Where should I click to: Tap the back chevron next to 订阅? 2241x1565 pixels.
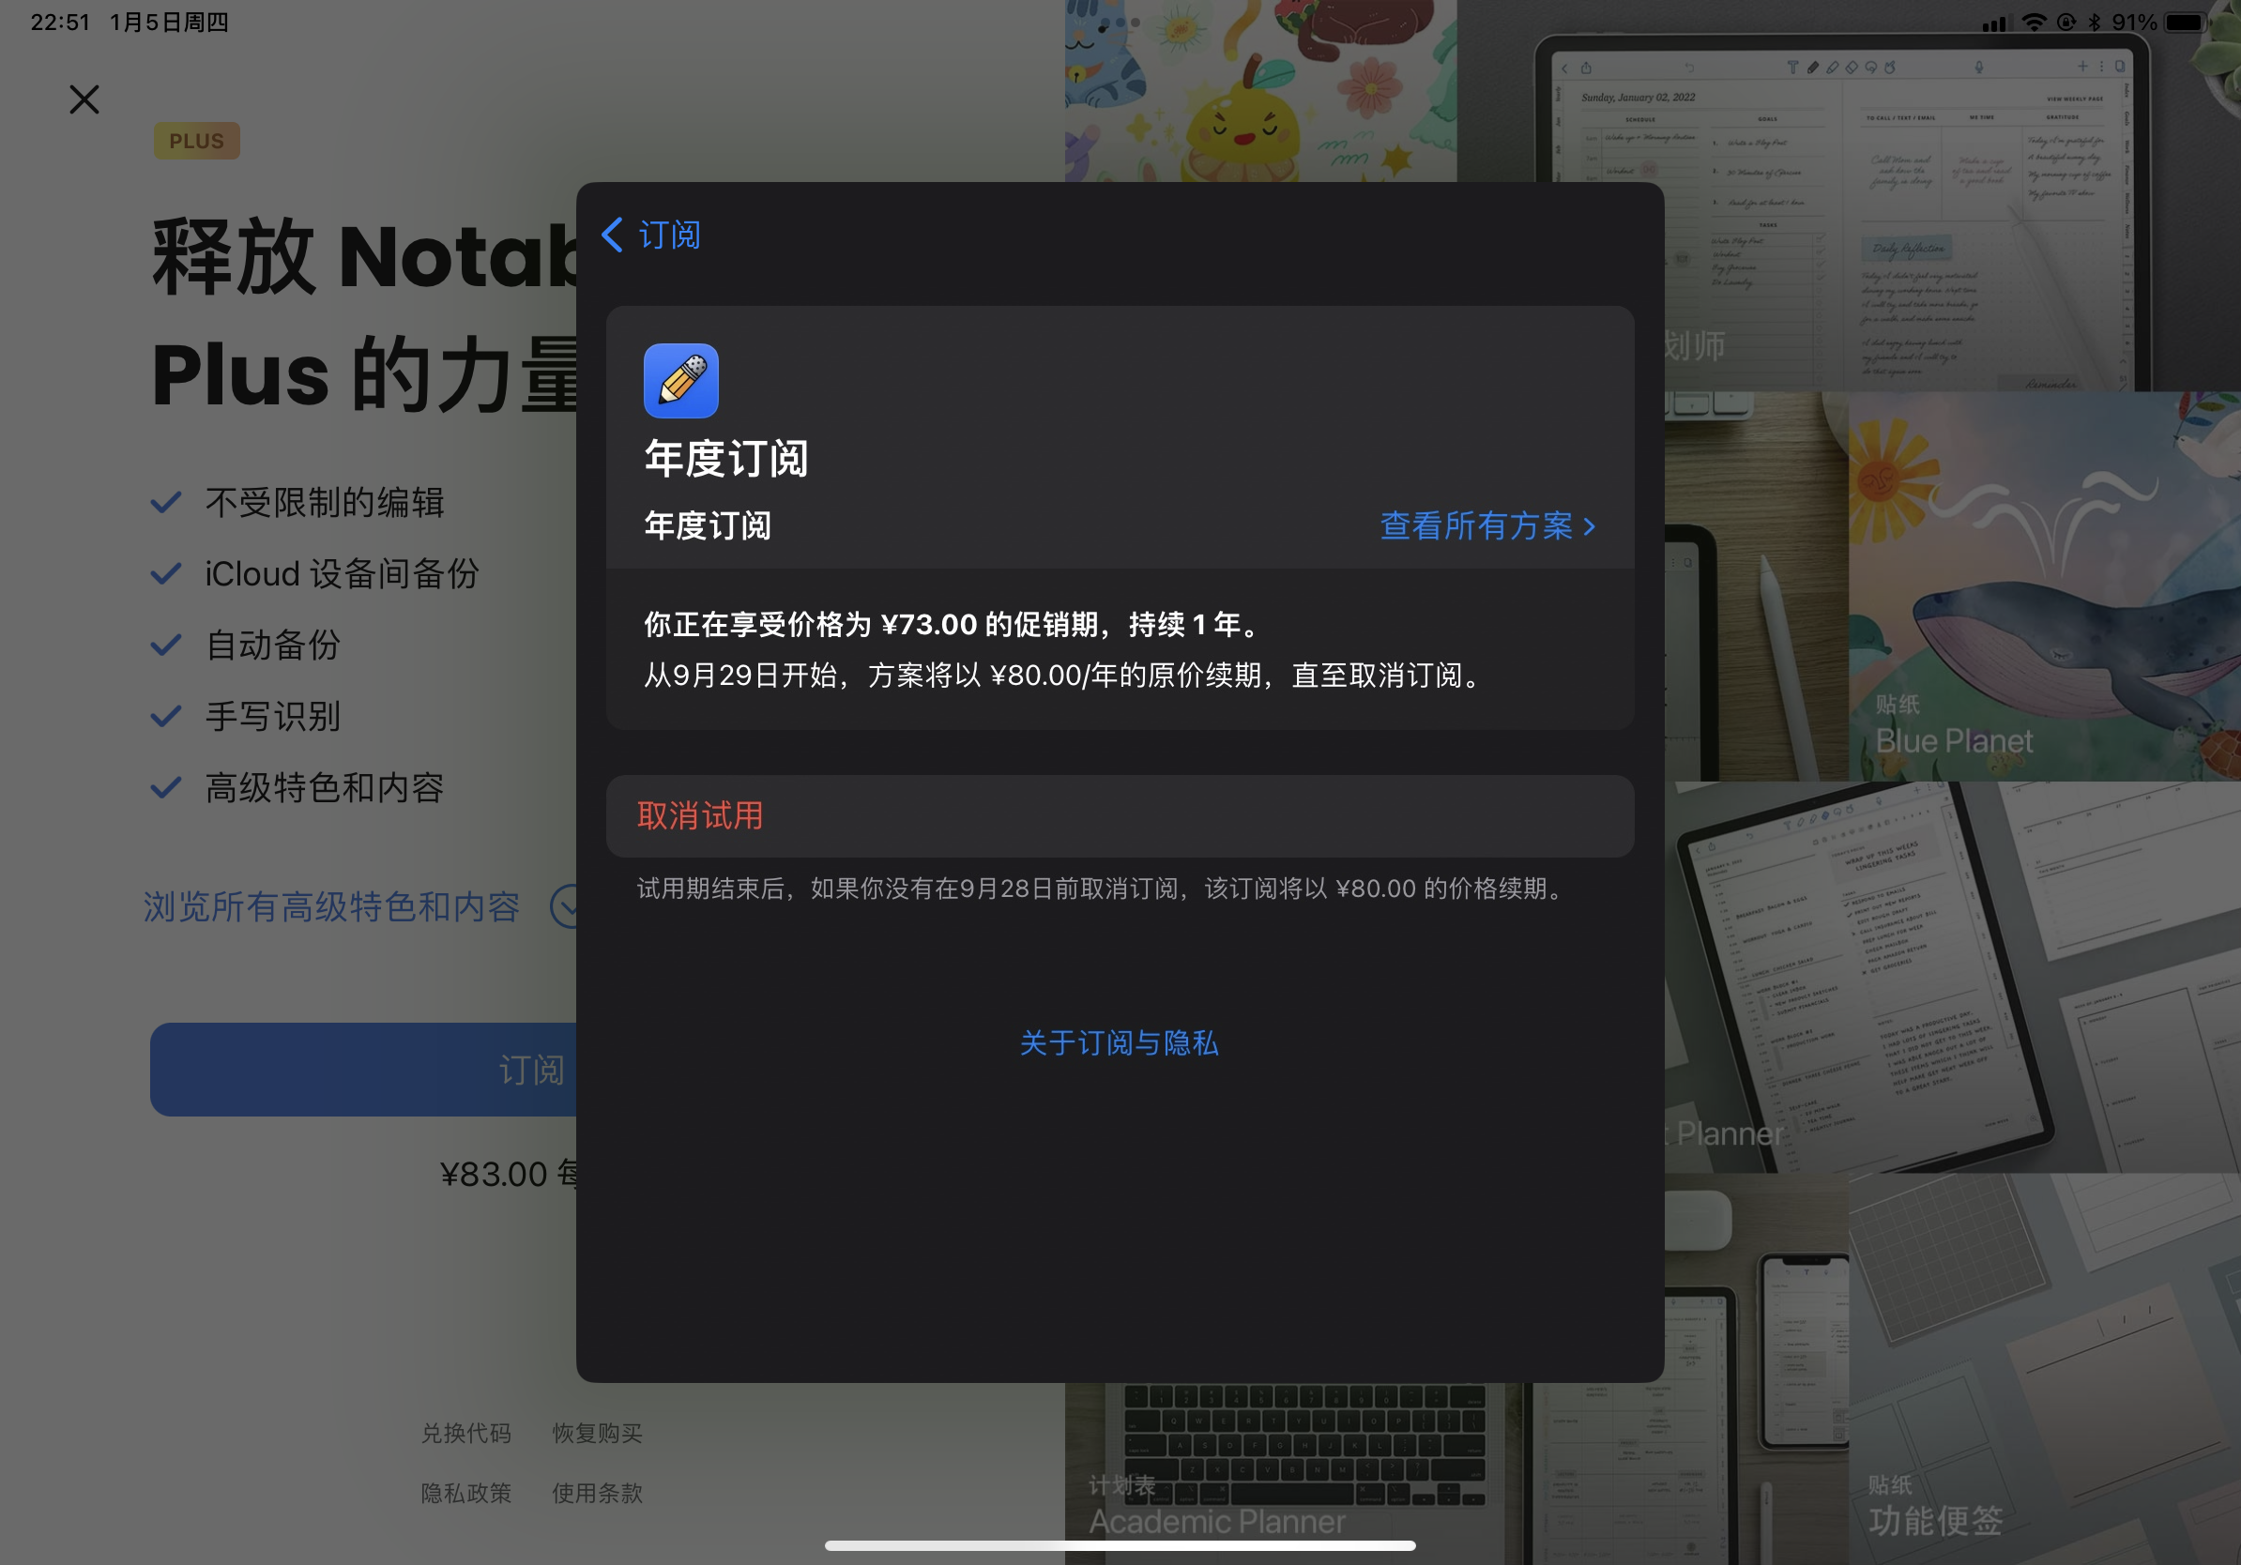pyautogui.click(x=613, y=235)
